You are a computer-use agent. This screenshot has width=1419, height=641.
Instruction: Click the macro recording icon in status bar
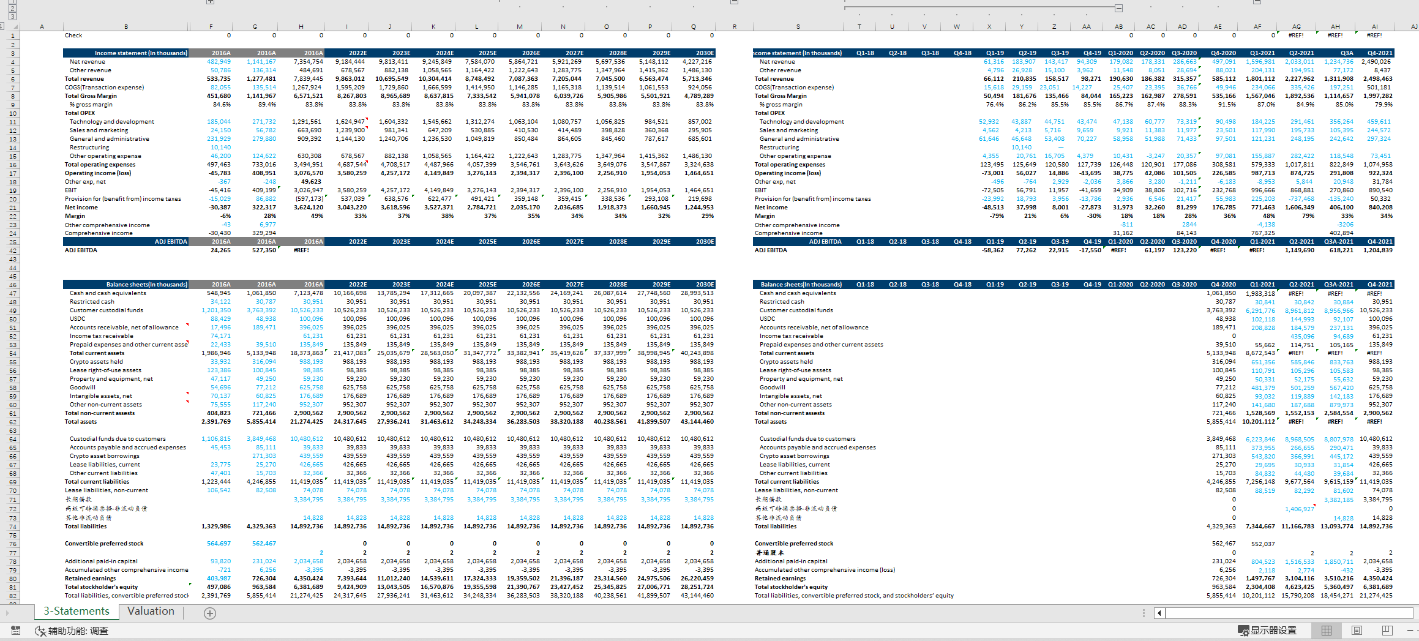pos(15,631)
